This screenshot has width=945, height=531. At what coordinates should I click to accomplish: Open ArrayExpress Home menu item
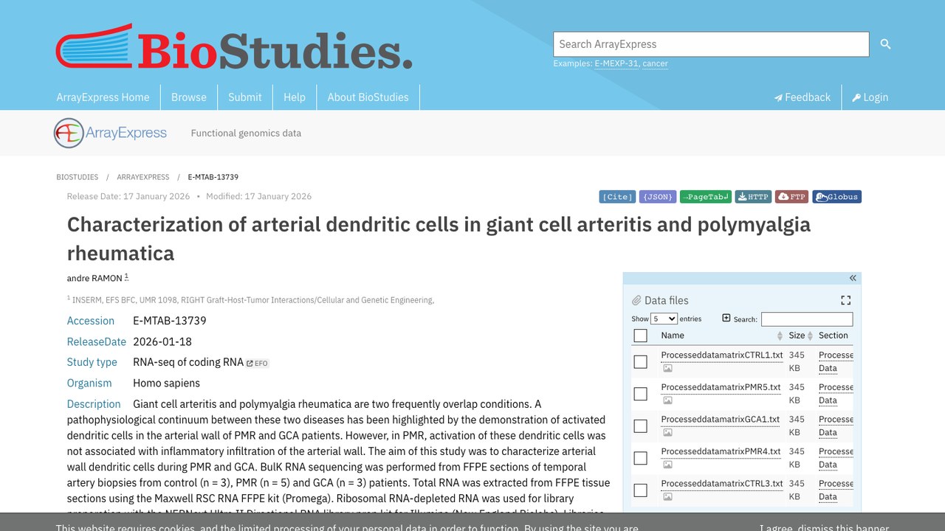pyautogui.click(x=103, y=97)
